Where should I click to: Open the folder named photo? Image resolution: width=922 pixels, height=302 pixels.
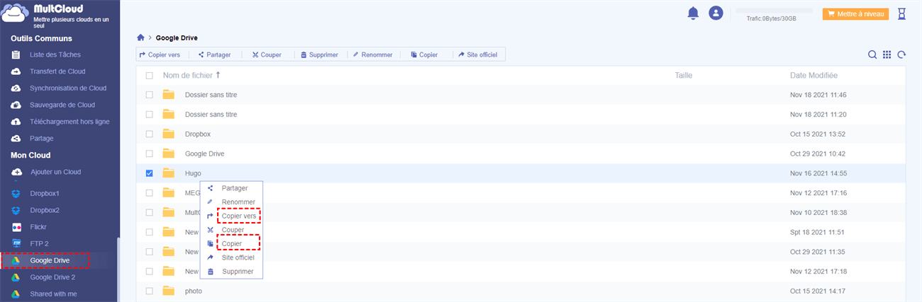click(194, 291)
